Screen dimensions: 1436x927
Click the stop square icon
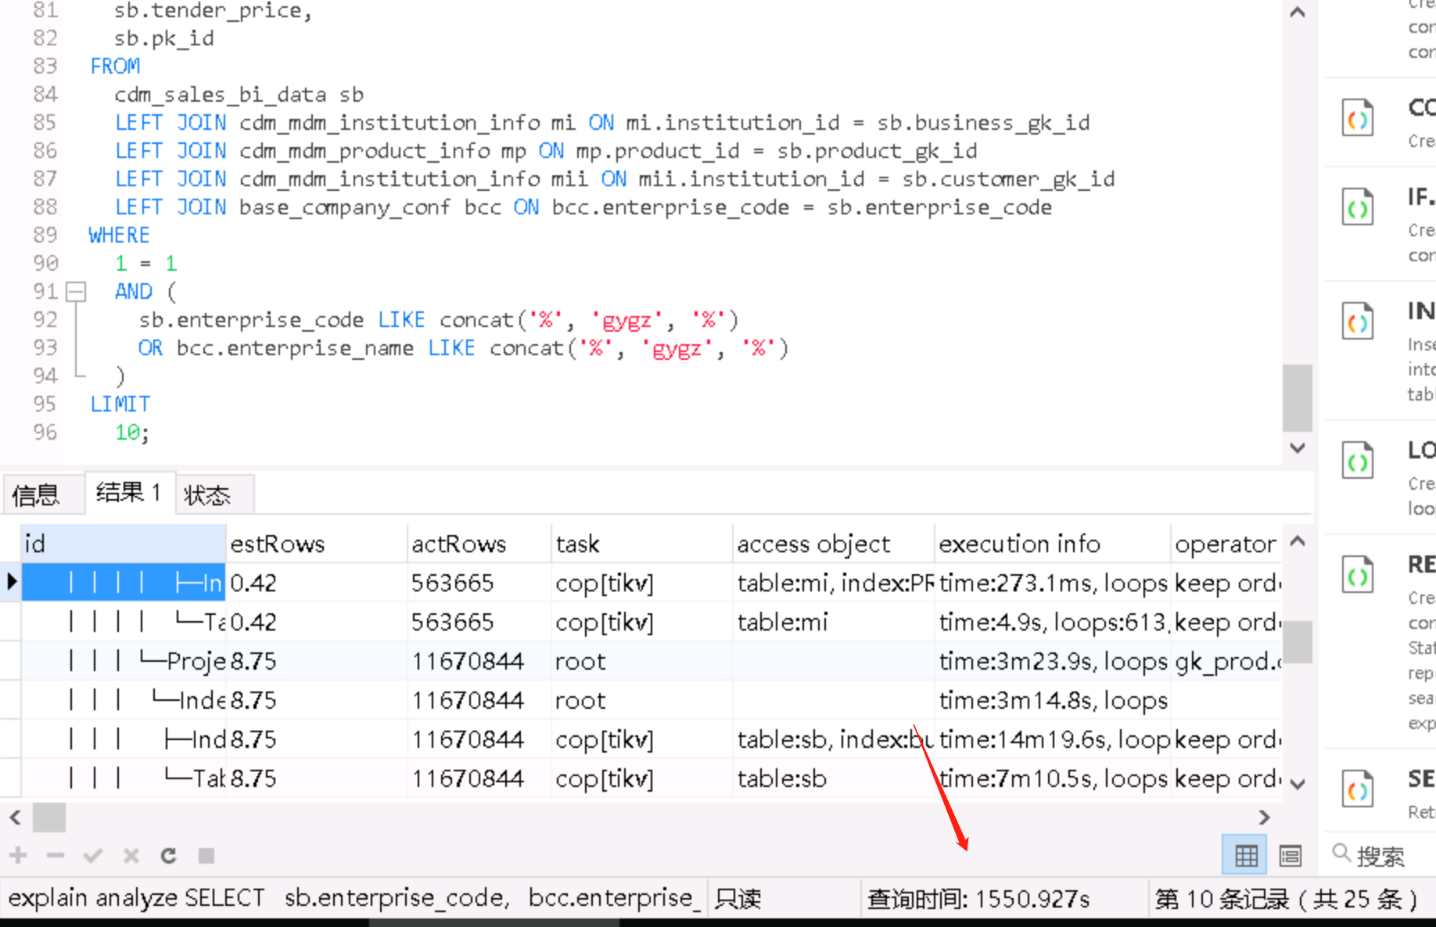coord(206,855)
